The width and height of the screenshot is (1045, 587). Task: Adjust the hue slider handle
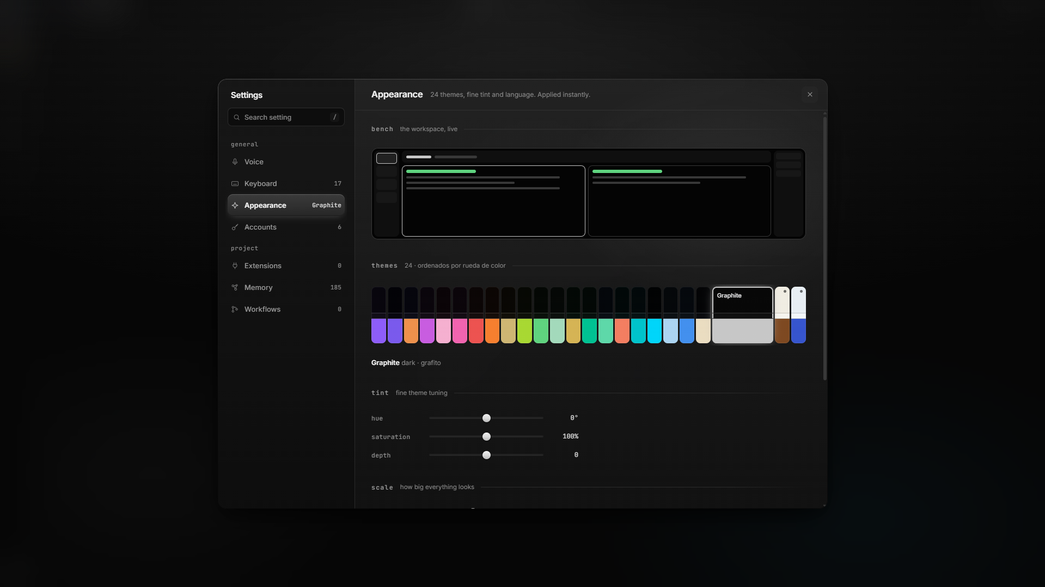click(x=486, y=418)
